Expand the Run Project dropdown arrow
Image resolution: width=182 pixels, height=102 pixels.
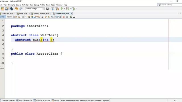tap(65, 9)
